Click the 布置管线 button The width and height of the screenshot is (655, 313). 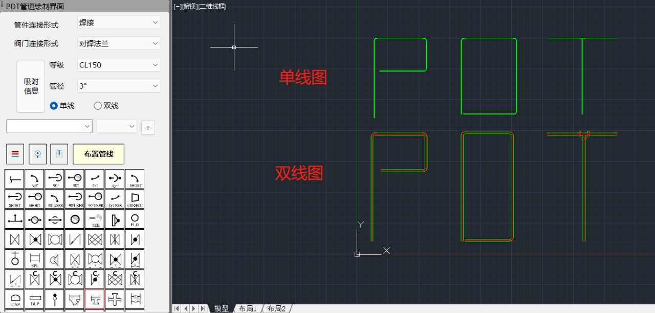98,154
